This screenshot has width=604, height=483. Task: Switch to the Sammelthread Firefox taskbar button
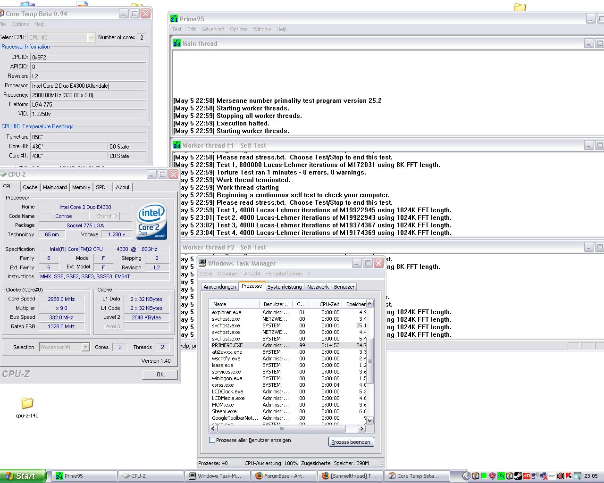point(351,476)
